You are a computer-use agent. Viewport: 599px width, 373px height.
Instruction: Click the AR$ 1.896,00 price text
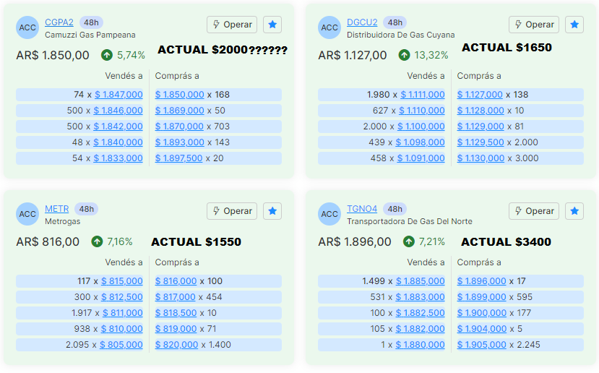355,241
